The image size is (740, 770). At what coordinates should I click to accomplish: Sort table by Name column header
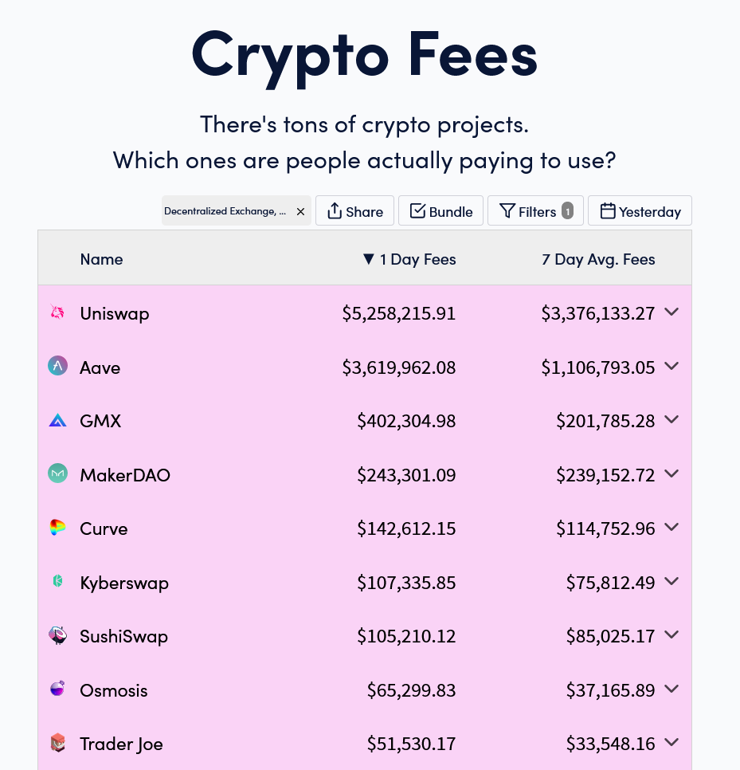tap(102, 259)
